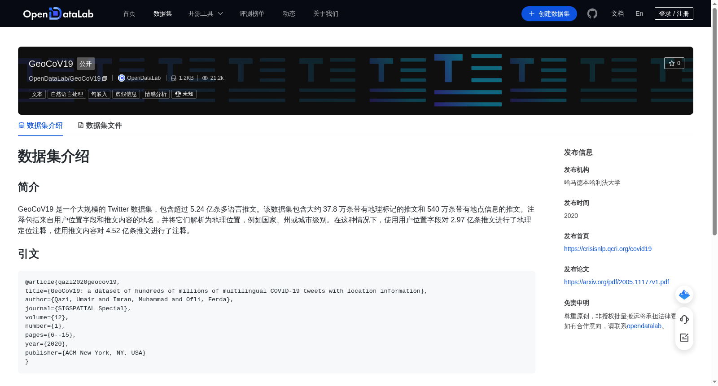Click the 发布时间 value 2020
This screenshot has height=386, width=718.
pyautogui.click(x=571, y=216)
